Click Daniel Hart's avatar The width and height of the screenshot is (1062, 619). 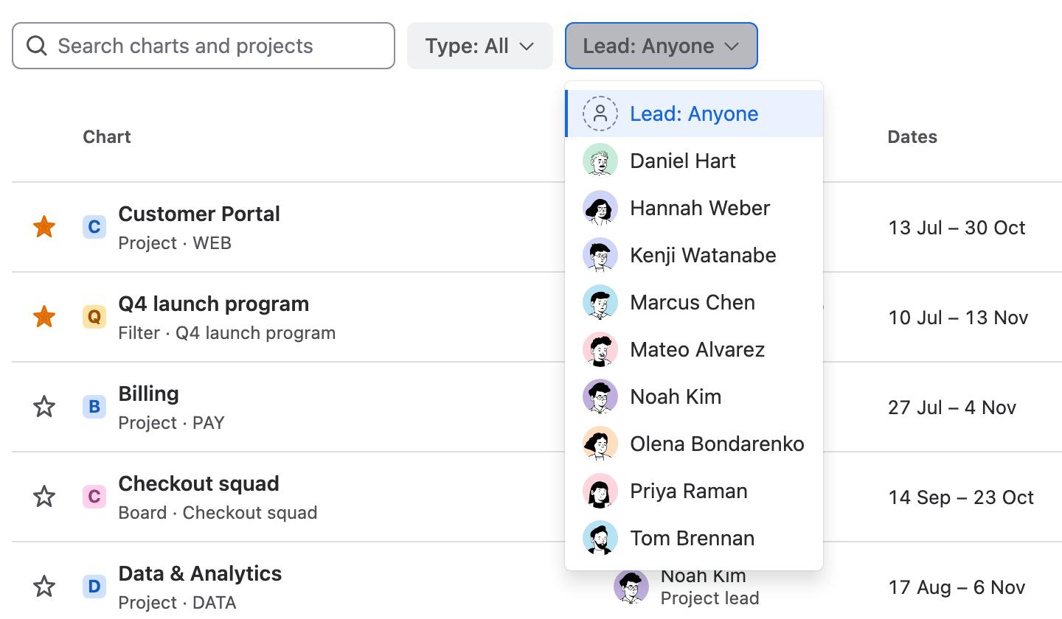[600, 161]
